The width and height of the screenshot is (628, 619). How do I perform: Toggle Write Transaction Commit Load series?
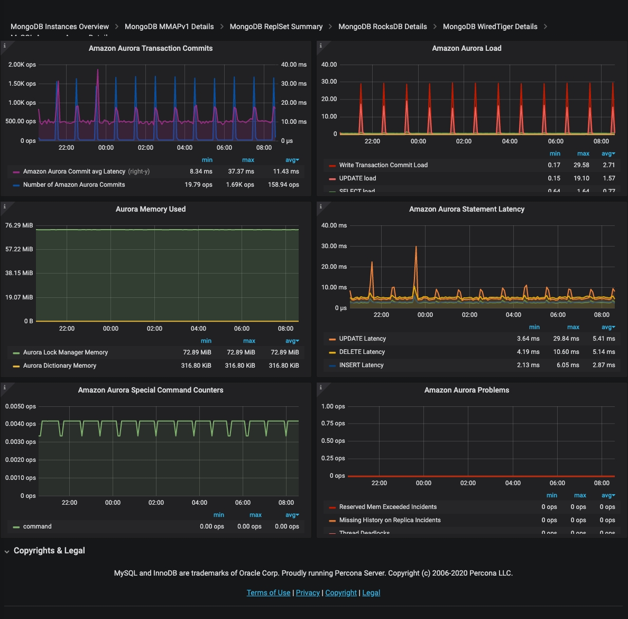[x=383, y=165]
